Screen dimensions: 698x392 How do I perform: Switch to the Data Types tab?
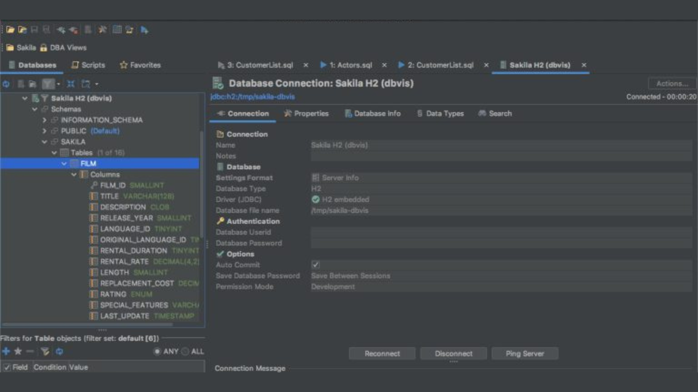point(440,113)
